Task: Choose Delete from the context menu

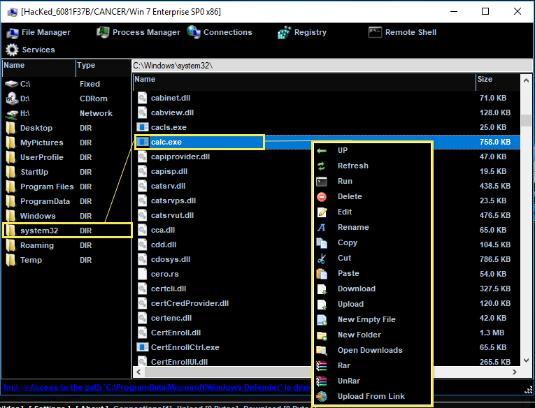Action: (x=350, y=197)
